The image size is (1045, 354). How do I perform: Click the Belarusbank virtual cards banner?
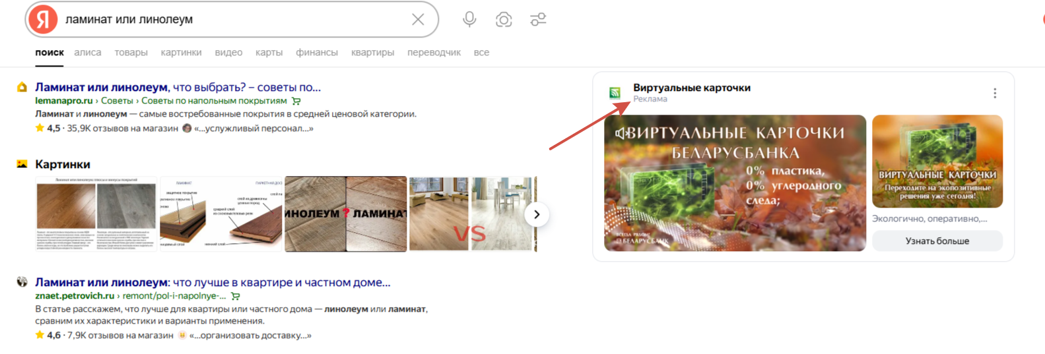tap(735, 183)
